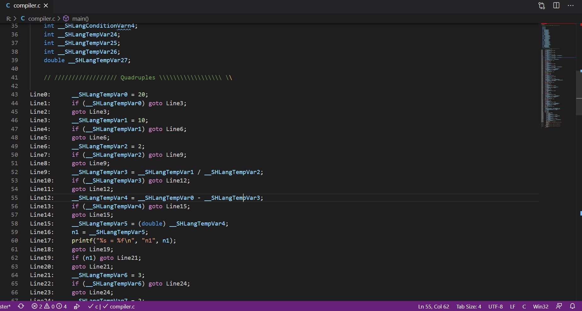This screenshot has width=582, height=311.
Task: Click the source control compare changes icon
Action: point(542,5)
